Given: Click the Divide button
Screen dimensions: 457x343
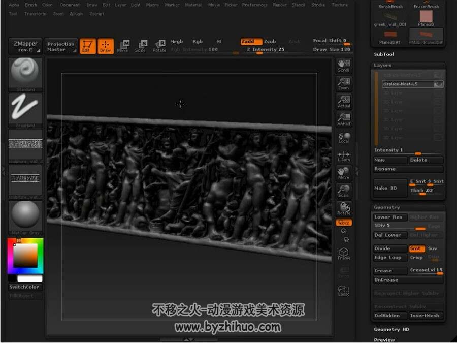Looking at the screenshot, I should click(x=390, y=248).
